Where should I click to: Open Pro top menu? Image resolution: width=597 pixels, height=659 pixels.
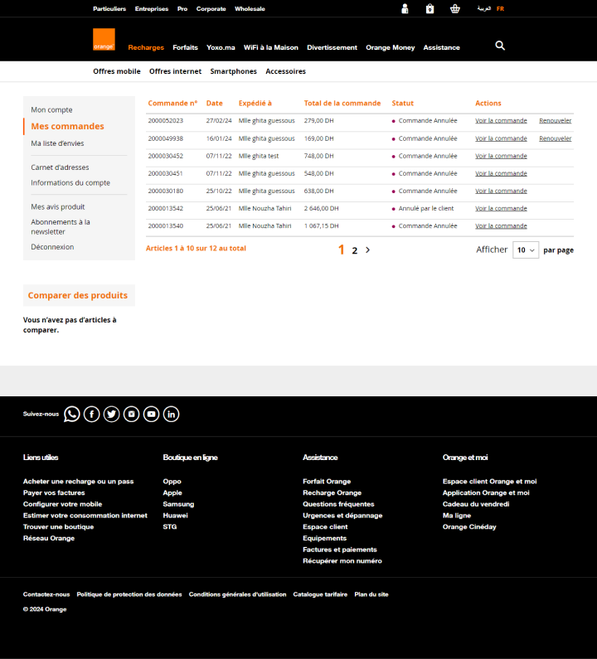pyautogui.click(x=182, y=9)
